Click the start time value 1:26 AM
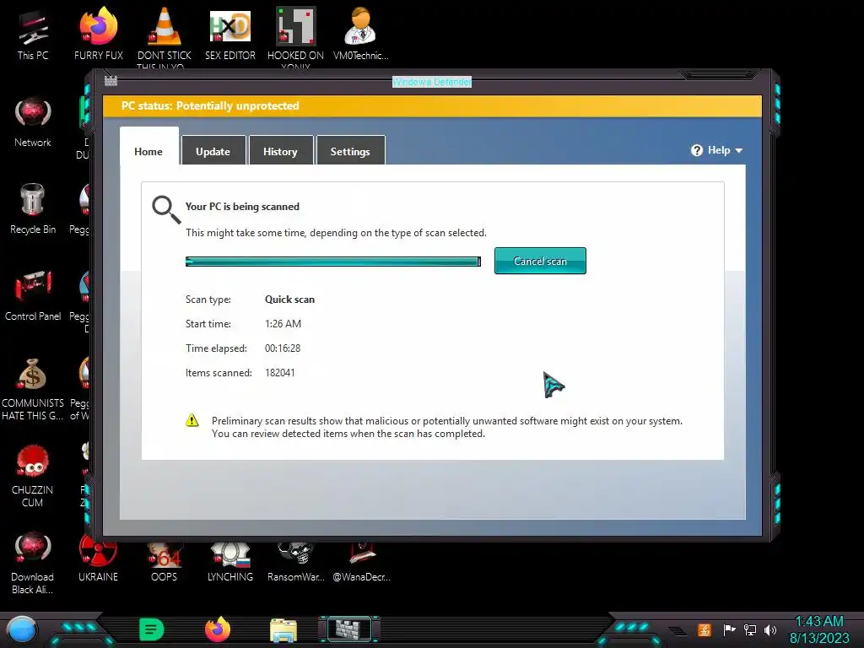Viewport: 864px width, 648px height. tap(283, 324)
